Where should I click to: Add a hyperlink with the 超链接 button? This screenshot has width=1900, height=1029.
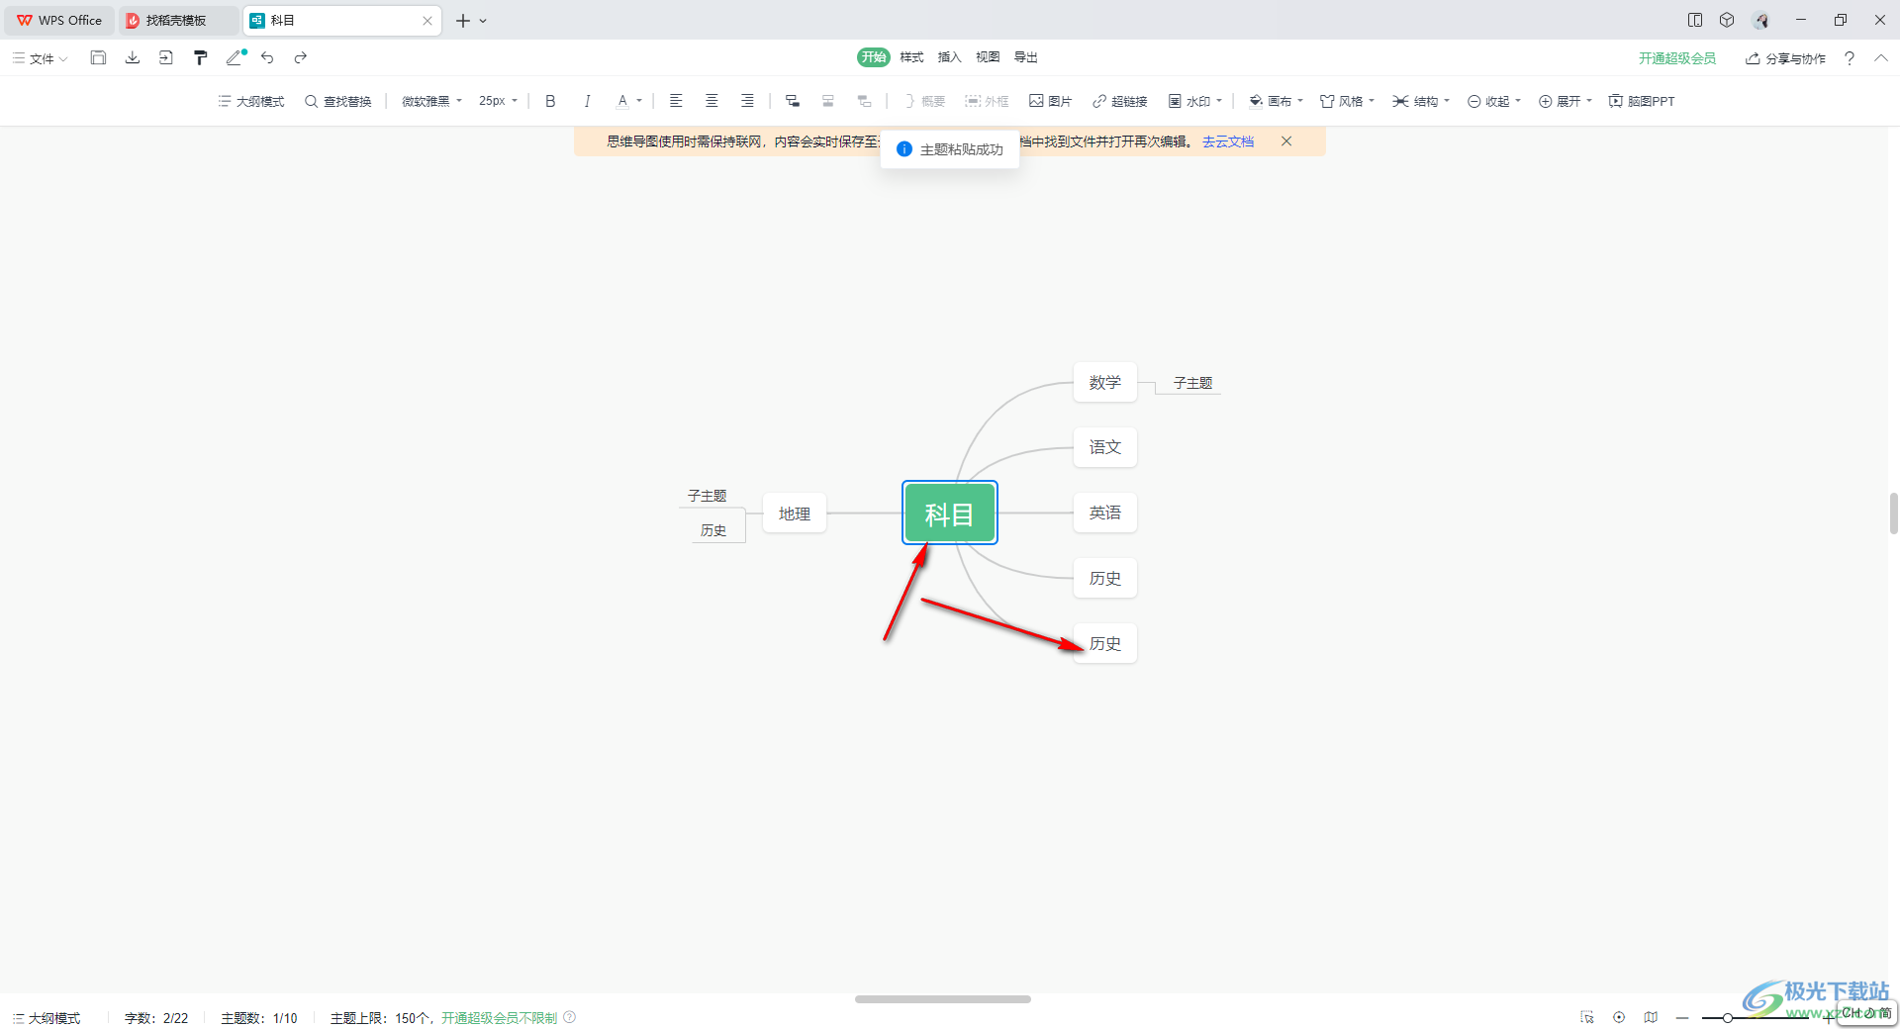point(1119,101)
